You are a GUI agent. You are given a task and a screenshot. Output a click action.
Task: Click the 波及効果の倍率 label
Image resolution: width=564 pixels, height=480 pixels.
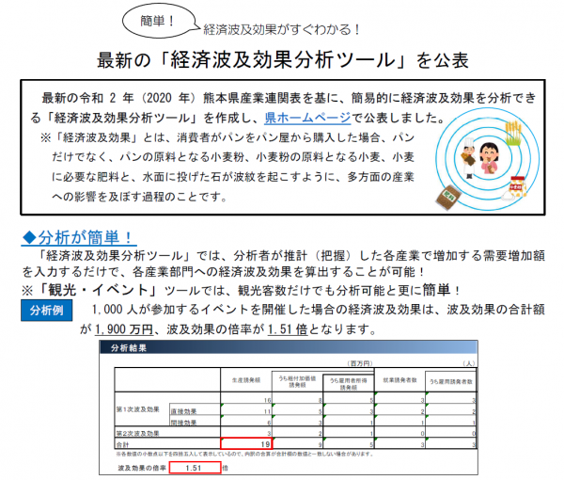click(144, 467)
